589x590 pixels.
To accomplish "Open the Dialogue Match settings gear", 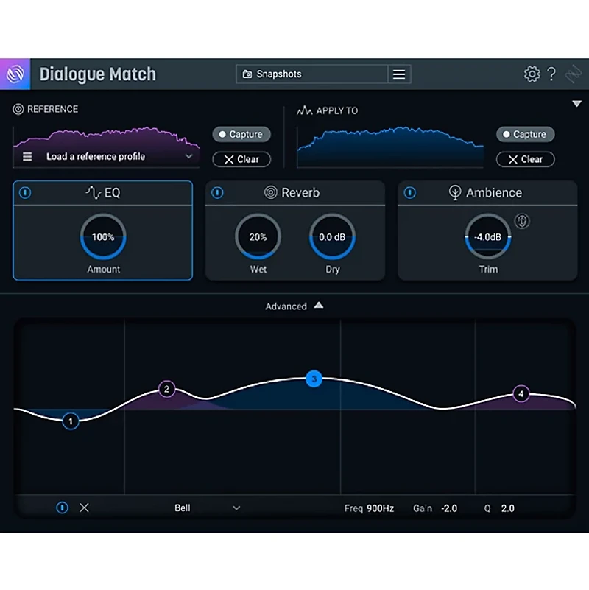I will tap(532, 74).
